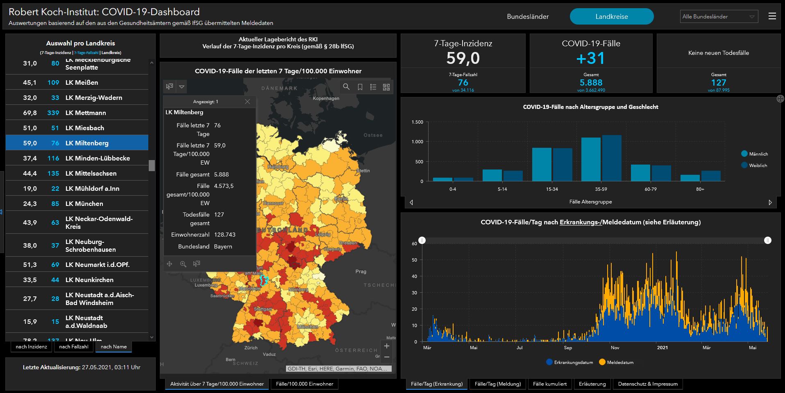
Task: Select LK Neumarkt i.d.OPf. row
Action: click(x=77, y=264)
